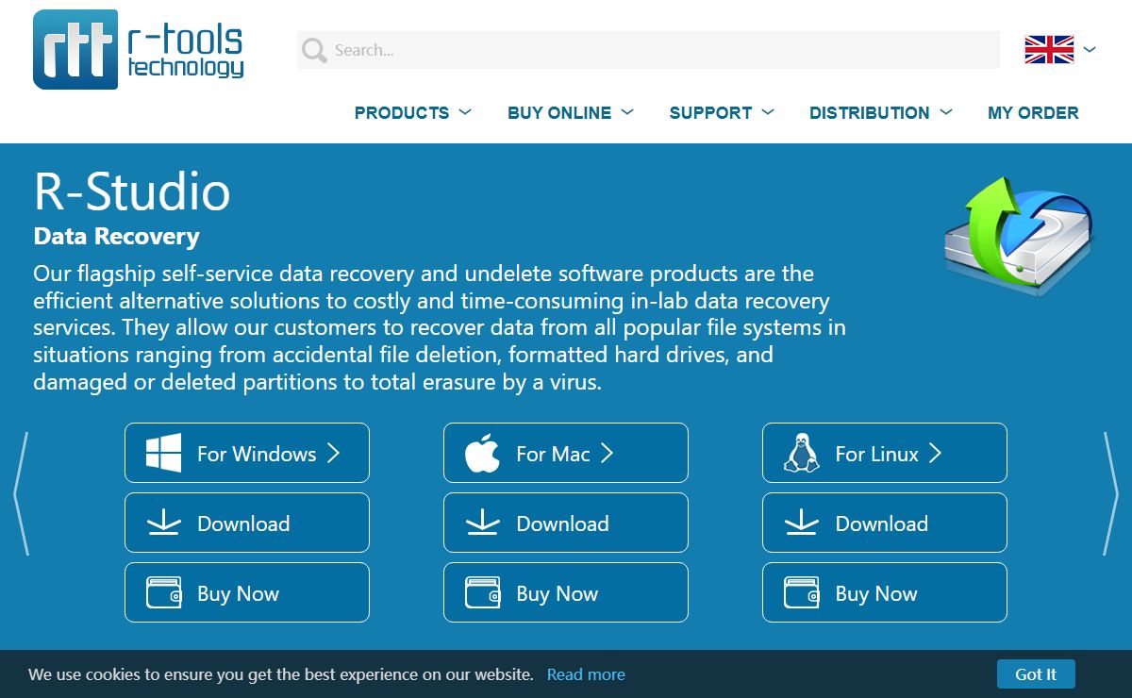Download R-Studio for Linux
The image size is (1132, 698).
pos(885,523)
